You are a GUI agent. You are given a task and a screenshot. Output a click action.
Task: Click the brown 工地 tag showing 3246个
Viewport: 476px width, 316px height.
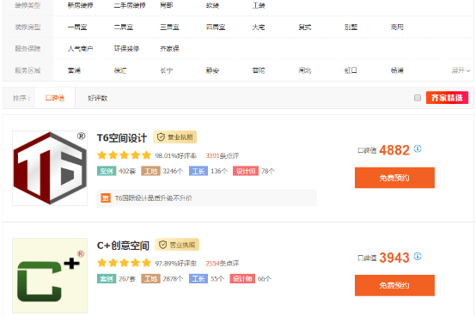pos(150,171)
